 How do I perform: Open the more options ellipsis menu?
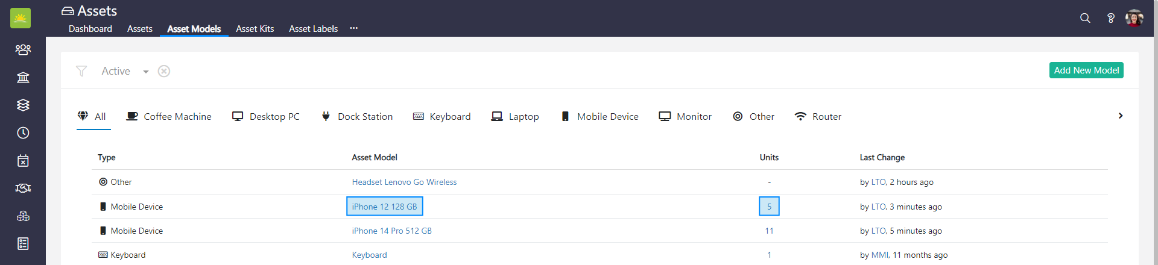[354, 28]
